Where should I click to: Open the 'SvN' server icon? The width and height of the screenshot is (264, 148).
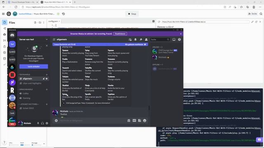click(12, 113)
